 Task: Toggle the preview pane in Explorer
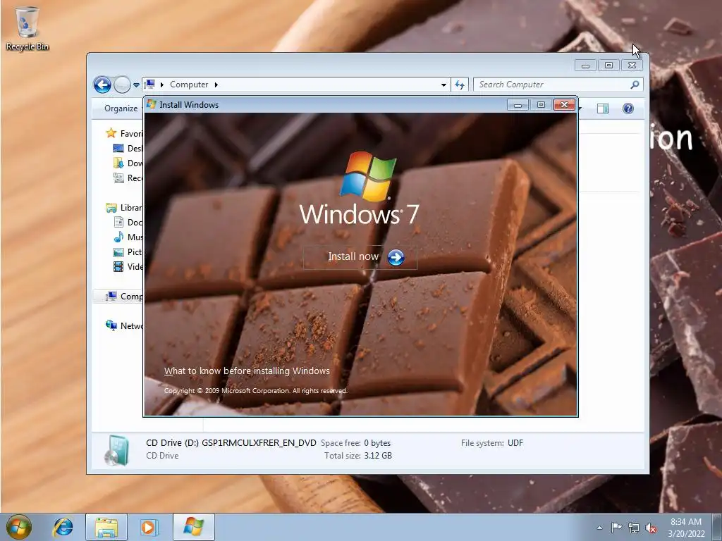[x=603, y=108]
